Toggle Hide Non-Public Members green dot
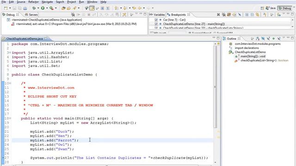The height and width of the screenshot is (166, 296). [273, 39]
